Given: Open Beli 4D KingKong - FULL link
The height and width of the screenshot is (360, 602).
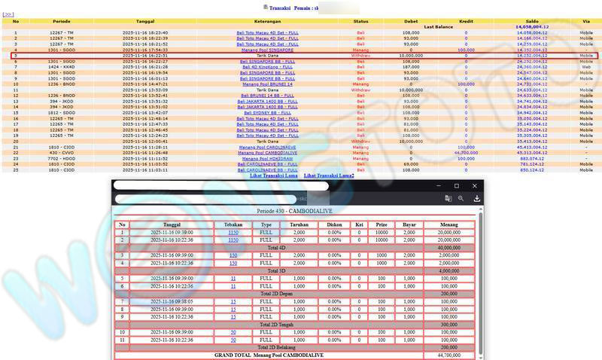Looking at the screenshot, I should pos(267,67).
